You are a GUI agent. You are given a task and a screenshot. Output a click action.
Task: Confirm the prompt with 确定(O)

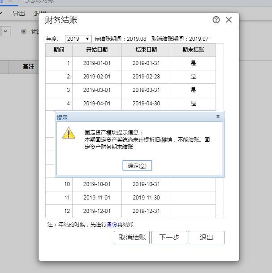click(137, 165)
